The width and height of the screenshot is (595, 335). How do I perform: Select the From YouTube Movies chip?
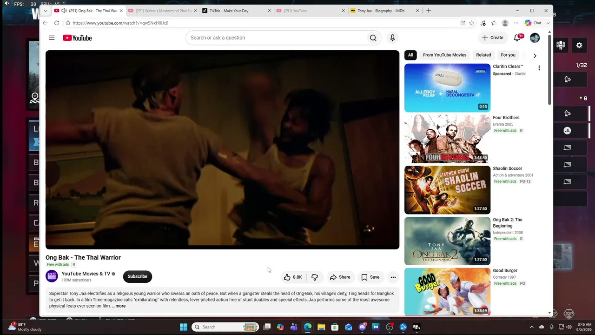click(x=444, y=55)
